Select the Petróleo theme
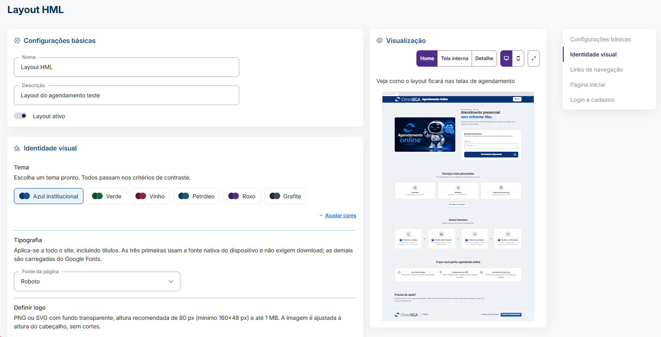This screenshot has height=337, width=661. pyautogui.click(x=196, y=196)
